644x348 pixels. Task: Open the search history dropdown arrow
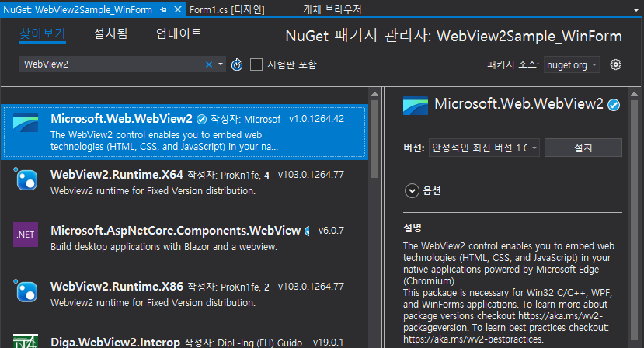point(221,64)
